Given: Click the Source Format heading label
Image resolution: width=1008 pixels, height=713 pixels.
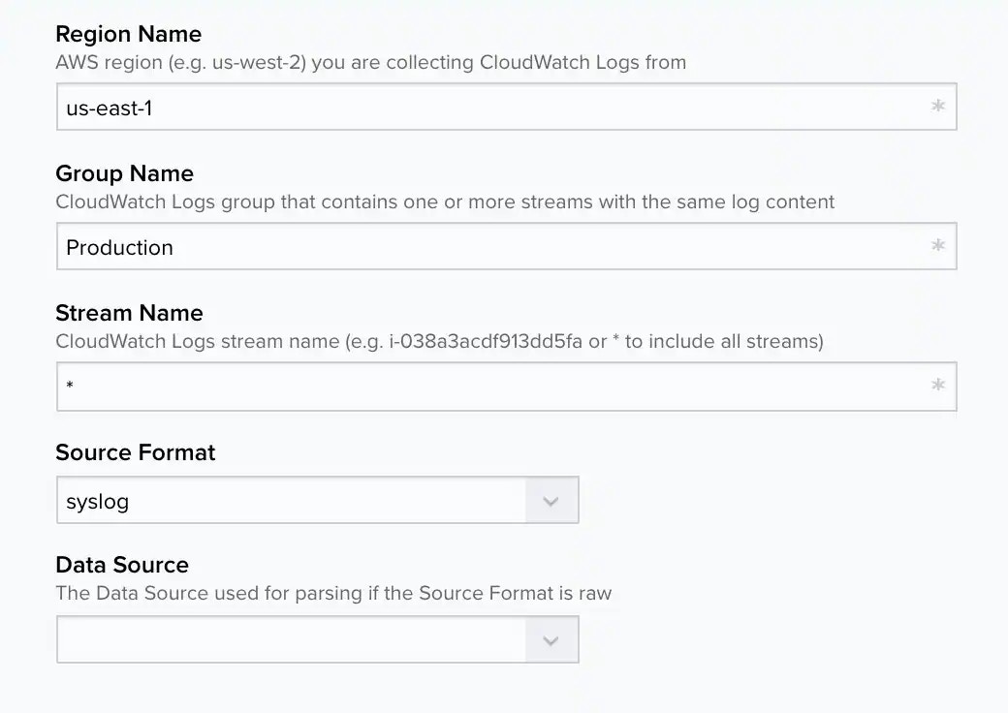Looking at the screenshot, I should tap(136, 452).
